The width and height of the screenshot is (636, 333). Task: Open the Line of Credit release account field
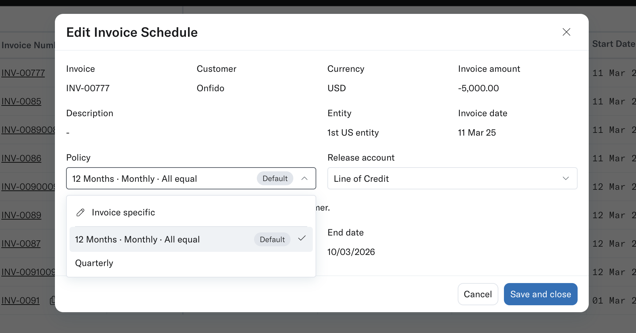445,178
